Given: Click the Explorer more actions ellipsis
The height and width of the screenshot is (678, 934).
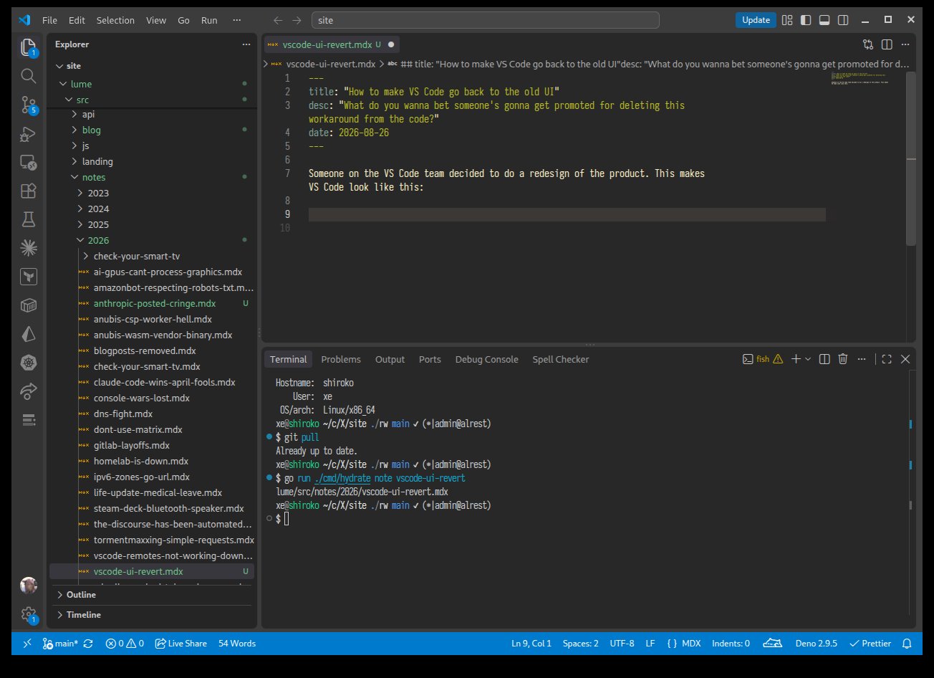Looking at the screenshot, I should [x=246, y=44].
